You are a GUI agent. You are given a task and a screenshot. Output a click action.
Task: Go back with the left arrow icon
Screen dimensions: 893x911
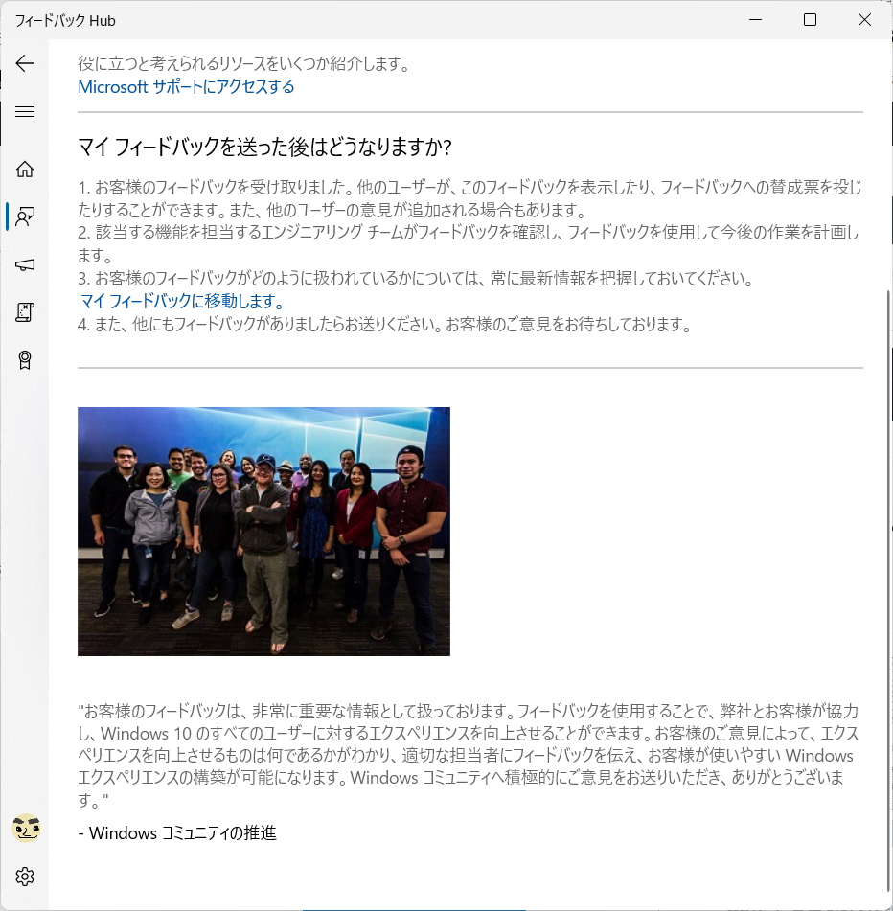pyautogui.click(x=24, y=63)
